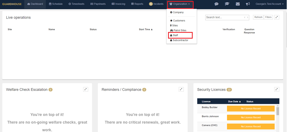Sort by Site column header
Screen dimensions: 287x132
[x=10, y=29]
